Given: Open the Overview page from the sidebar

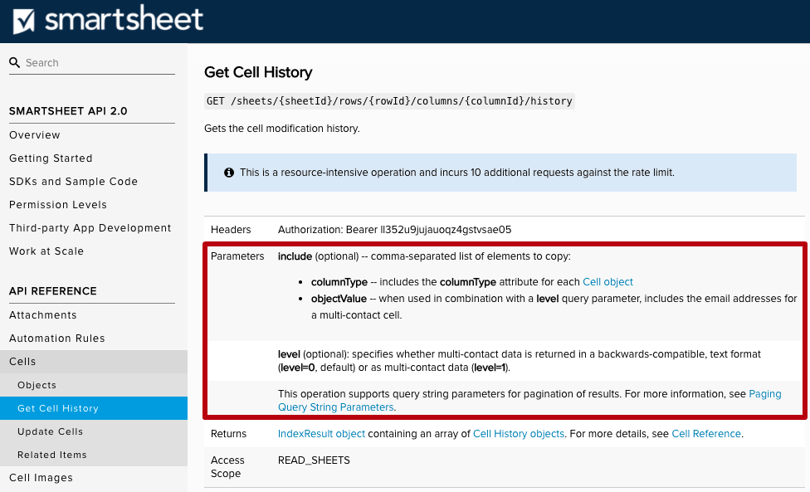Looking at the screenshot, I should (34, 134).
